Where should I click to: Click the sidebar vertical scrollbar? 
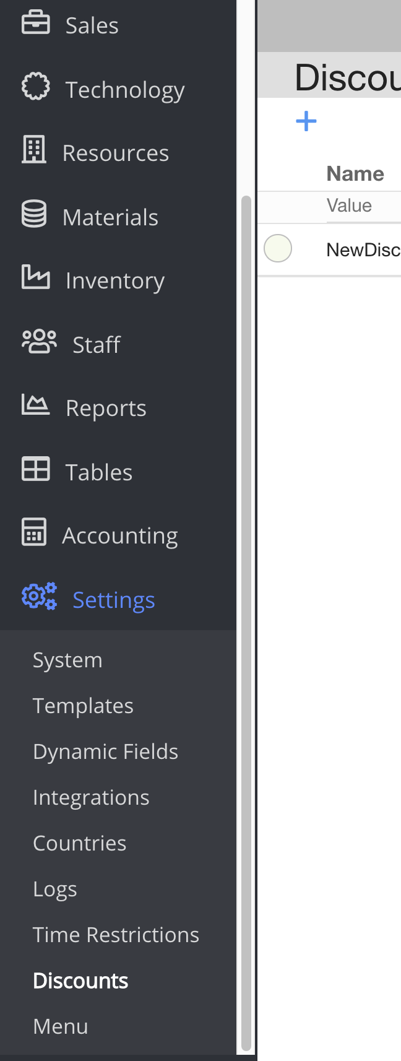tap(246, 619)
